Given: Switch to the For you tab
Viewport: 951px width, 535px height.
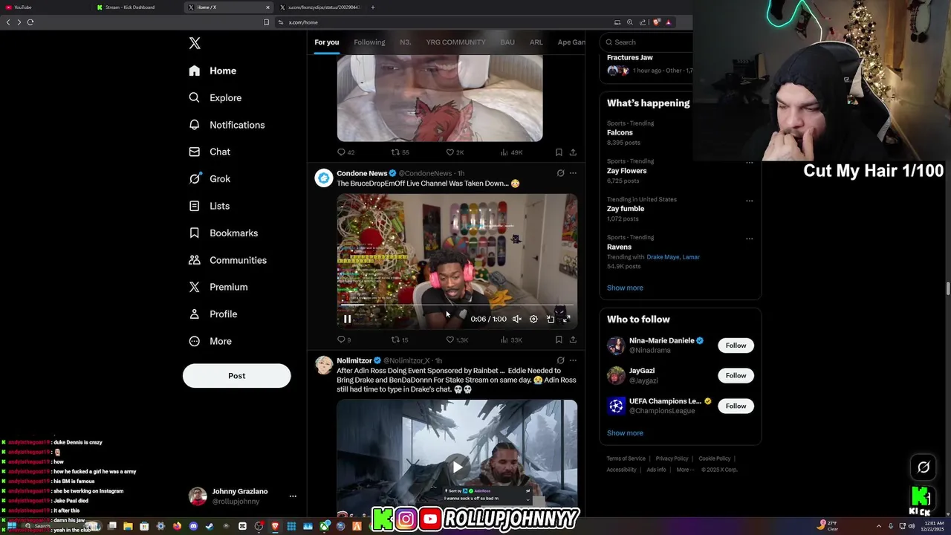Looking at the screenshot, I should [x=326, y=42].
